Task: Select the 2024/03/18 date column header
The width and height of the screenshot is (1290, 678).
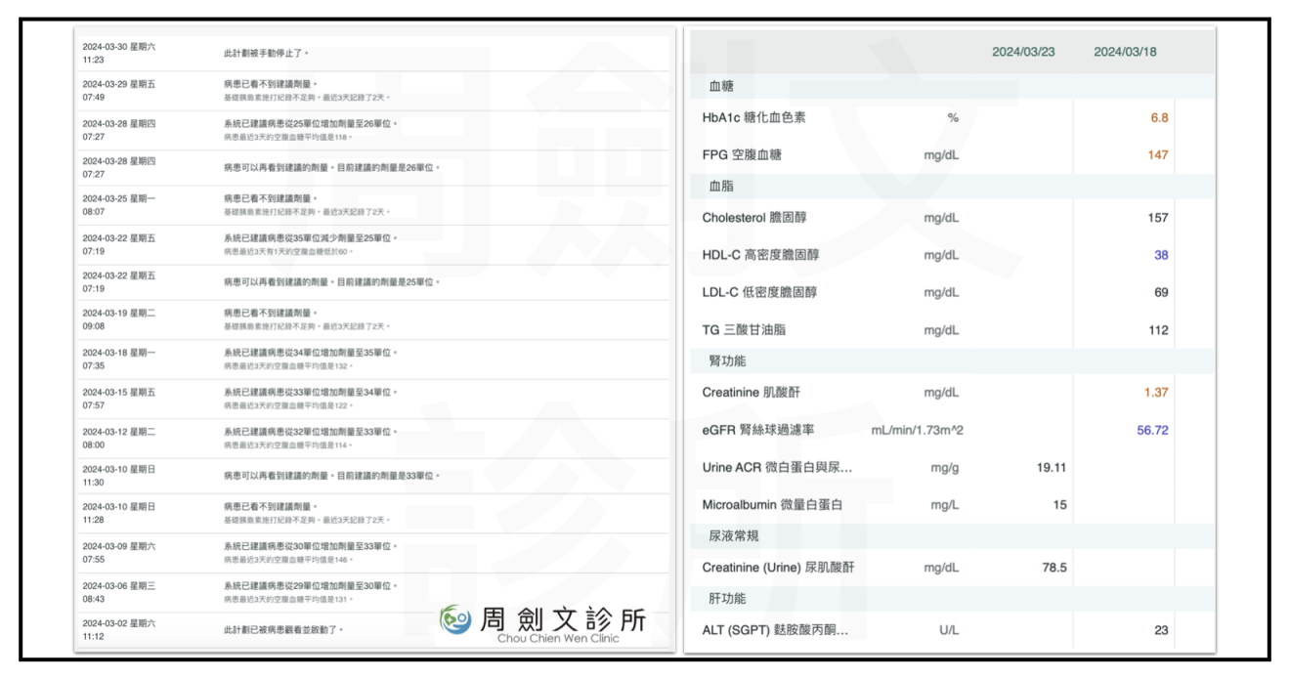Action: point(1125,52)
